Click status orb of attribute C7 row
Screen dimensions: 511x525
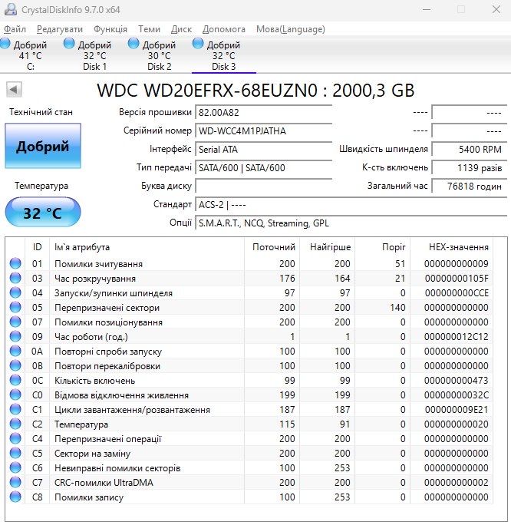15,482
